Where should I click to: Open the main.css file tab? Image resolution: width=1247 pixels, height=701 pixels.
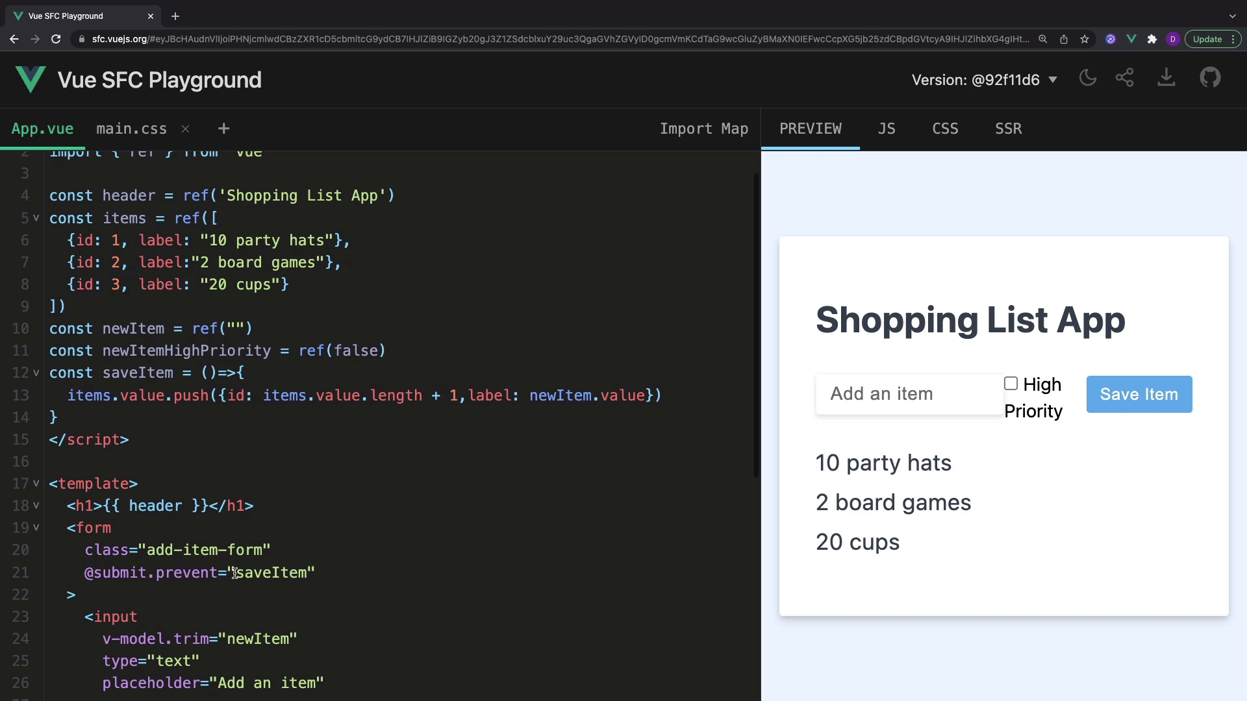pos(131,129)
